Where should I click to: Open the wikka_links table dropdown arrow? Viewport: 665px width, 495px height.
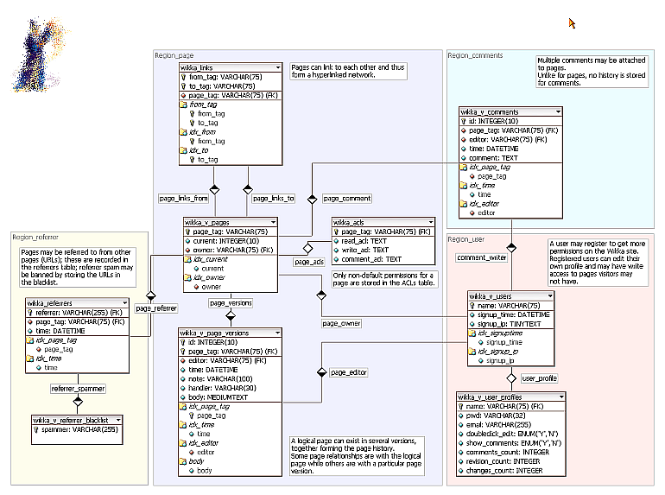coord(278,67)
